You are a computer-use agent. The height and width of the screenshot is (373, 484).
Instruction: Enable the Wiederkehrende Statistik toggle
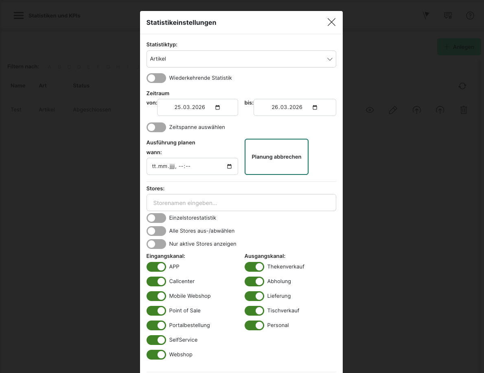[156, 78]
